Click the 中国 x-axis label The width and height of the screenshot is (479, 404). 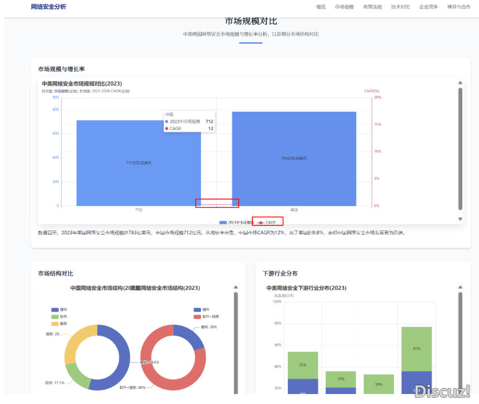pyautogui.click(x=139, y=210)
